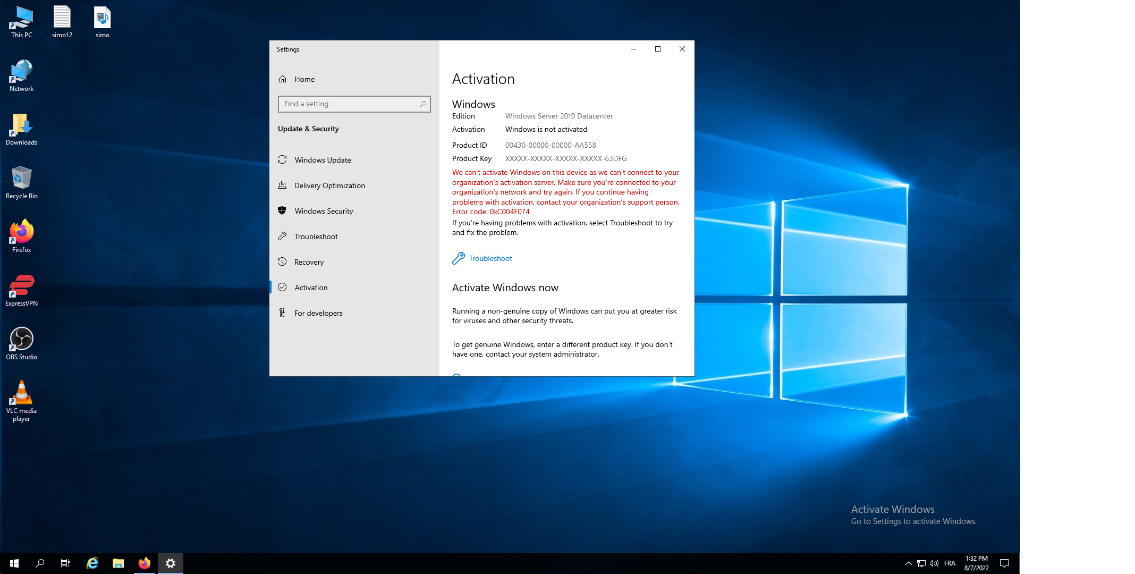The width and height of the screenshot is (1135, 574).
Task: Click Windows Server 2019 Datacenter text
Action: click(559, 116)
